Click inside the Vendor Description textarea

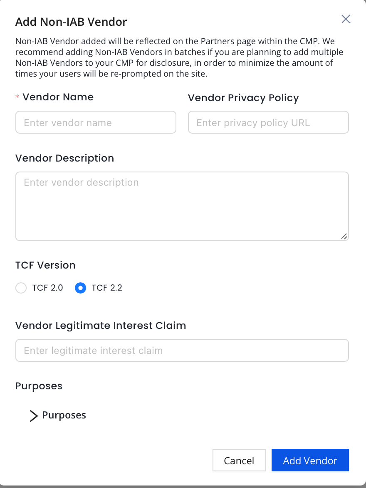182,206
